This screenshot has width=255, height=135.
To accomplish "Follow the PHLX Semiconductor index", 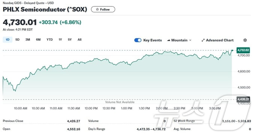I will pyautogui.click(x=103, y=9).
